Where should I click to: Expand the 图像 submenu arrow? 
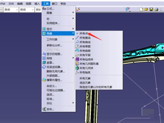(73, 12)
